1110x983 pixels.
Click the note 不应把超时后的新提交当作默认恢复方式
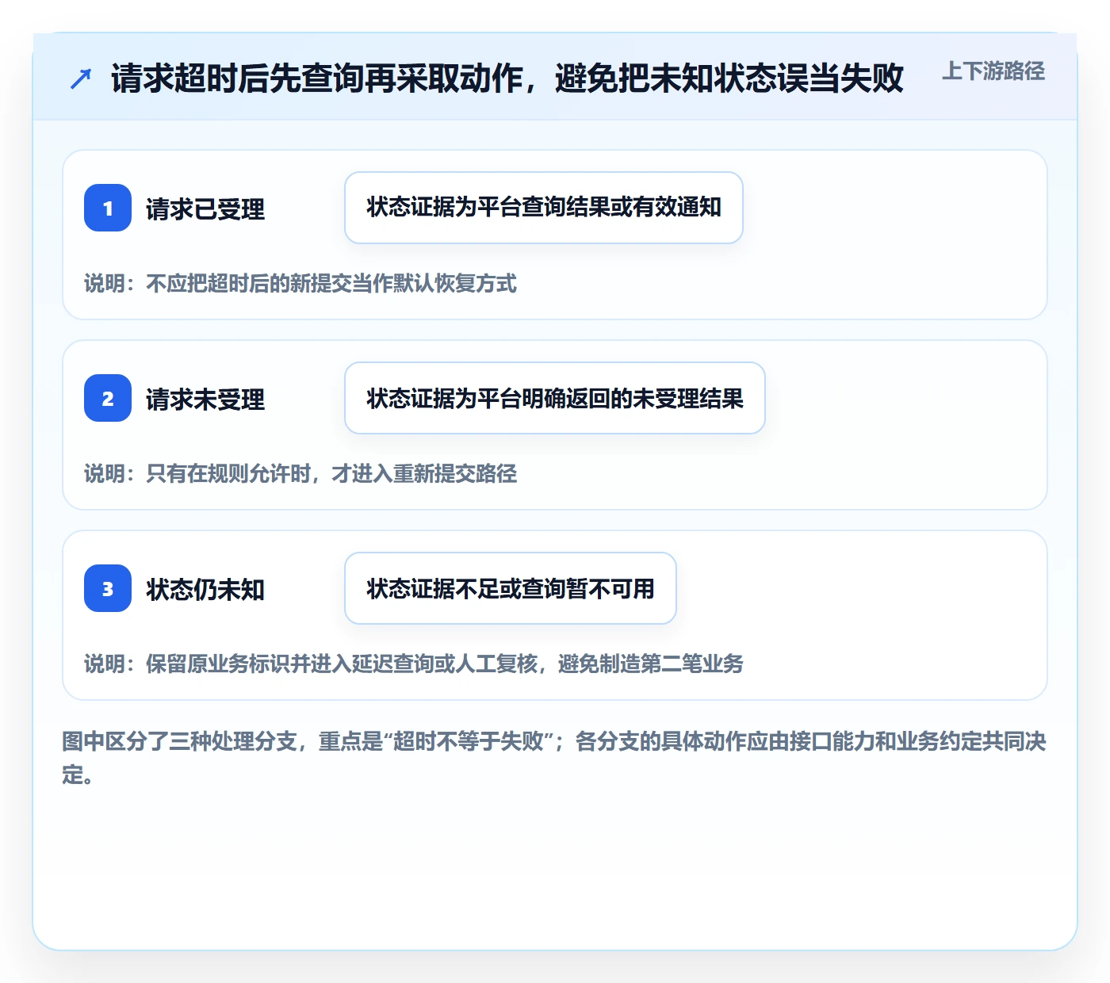coord(331,284)
